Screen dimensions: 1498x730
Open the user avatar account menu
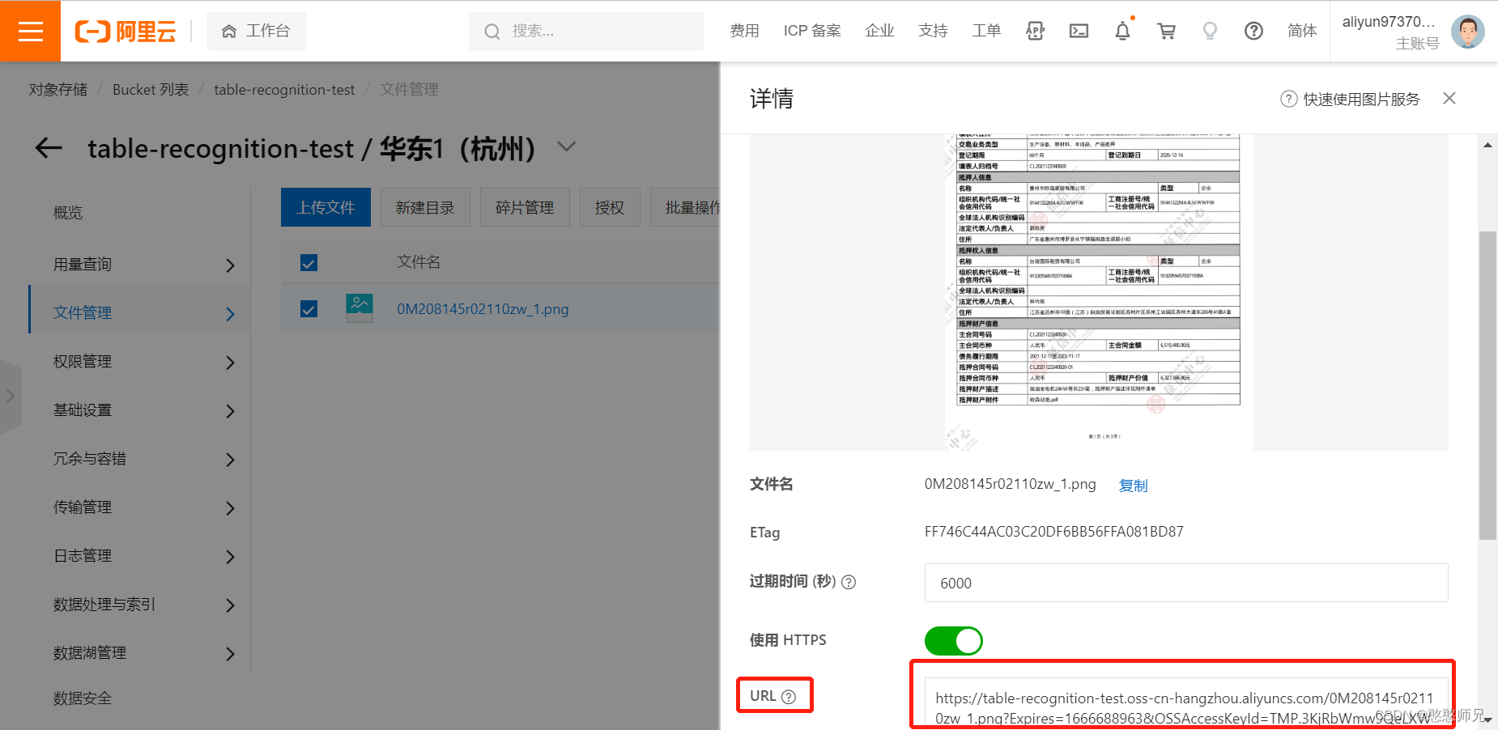(1467, 32)
